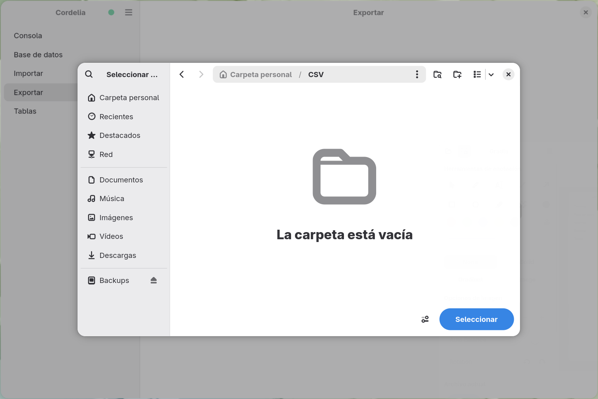The width and height of the screenshot is (598, 399).
Task: Open the path bar three-dot menu
Action: click(417, 74)
